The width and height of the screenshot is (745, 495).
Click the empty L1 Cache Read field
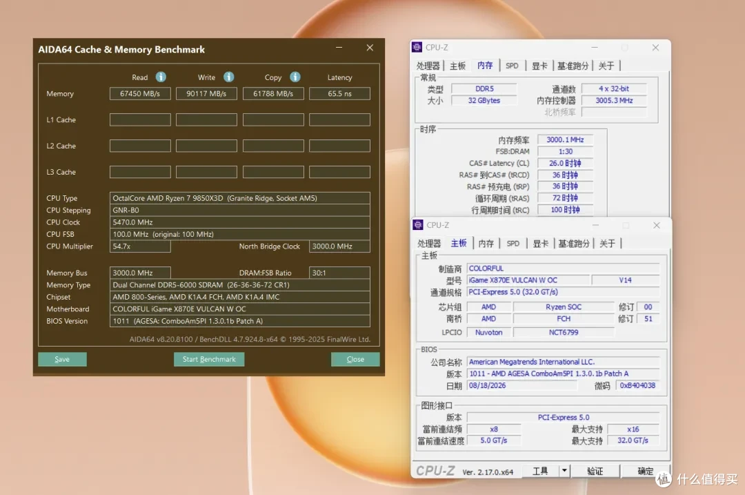tap(140, 120)
